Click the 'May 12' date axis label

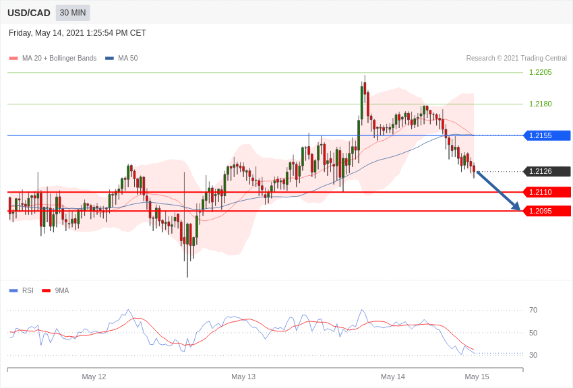click(x=94, y=377)
